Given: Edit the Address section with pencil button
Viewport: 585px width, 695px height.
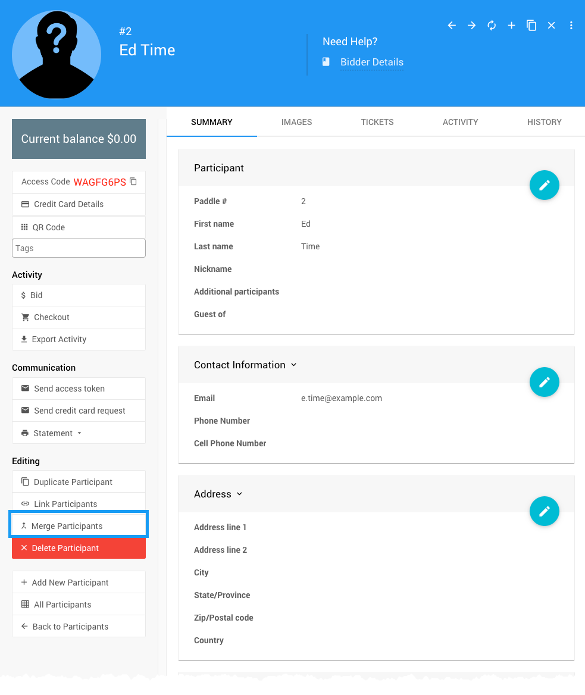Looking at the screenshot, I should (544, 511).
